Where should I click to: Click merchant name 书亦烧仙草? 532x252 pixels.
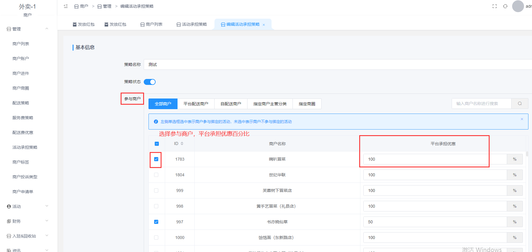pos(277,222)
